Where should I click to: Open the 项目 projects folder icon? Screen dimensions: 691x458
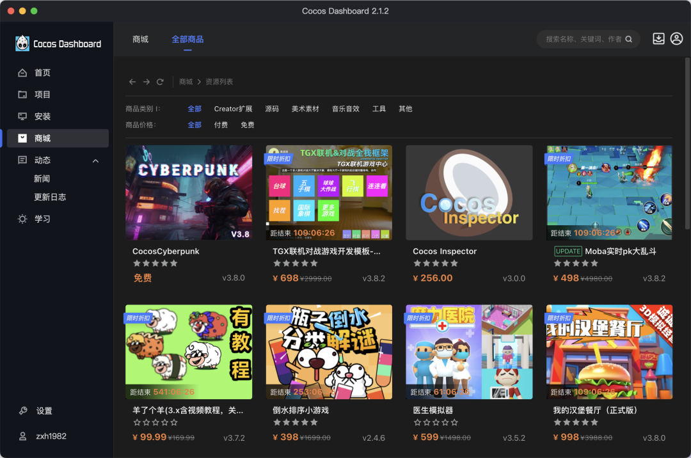click(x=22, y=94)
